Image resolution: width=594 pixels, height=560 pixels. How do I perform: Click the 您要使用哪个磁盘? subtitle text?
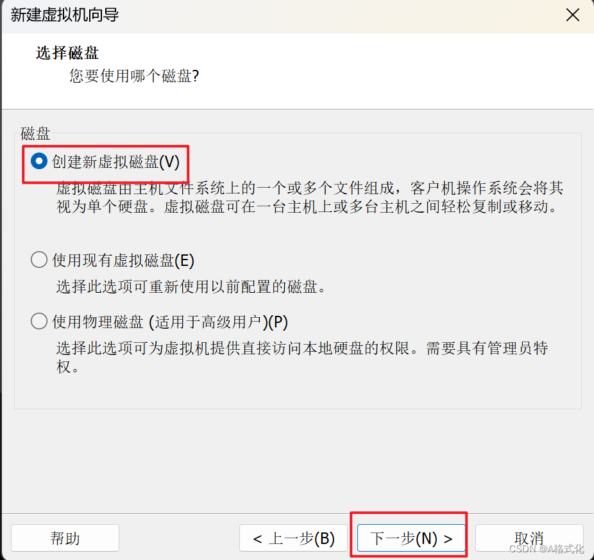point(134,76)
